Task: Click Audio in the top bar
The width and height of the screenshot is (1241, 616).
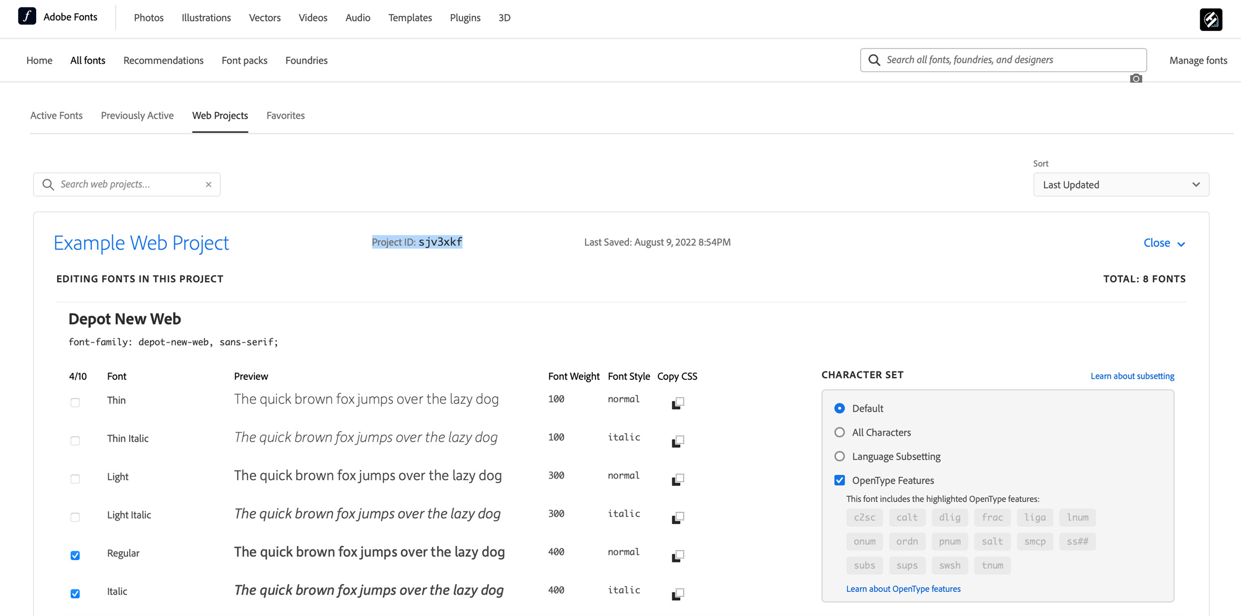Action: point(358,17)
